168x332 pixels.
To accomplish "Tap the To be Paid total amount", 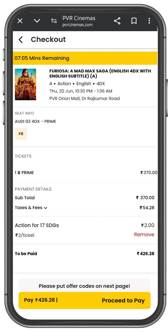I will pyautogui.click(x=145, y=254).
